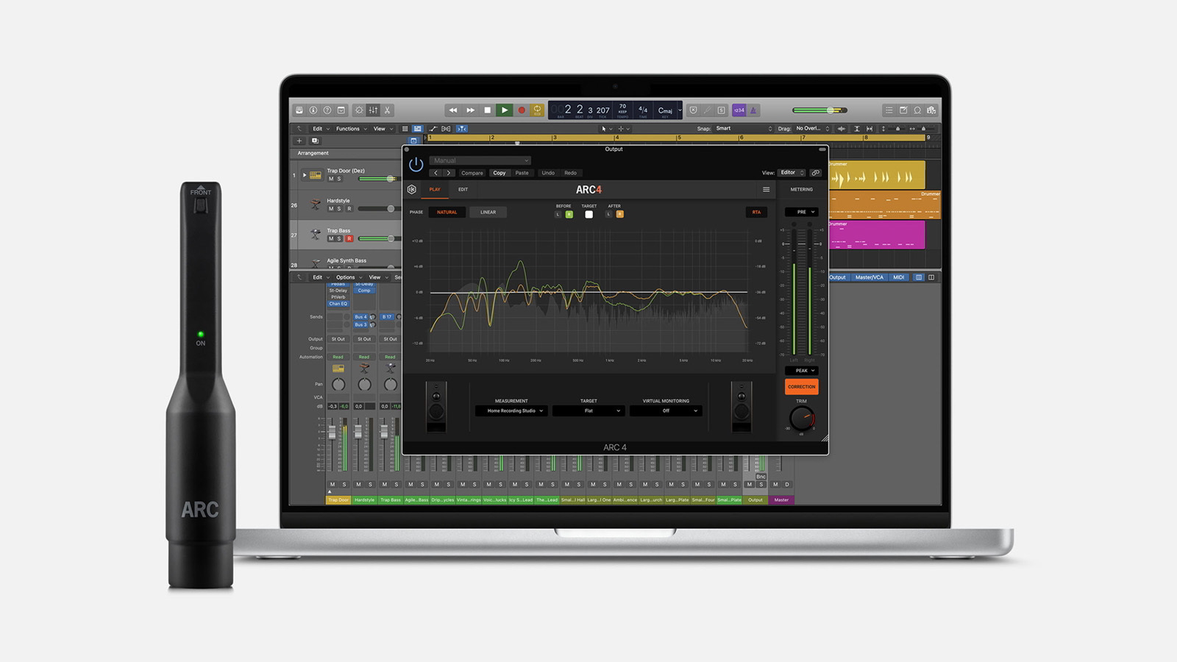
Task: Click the green Play button
Action: click(504, 110)
